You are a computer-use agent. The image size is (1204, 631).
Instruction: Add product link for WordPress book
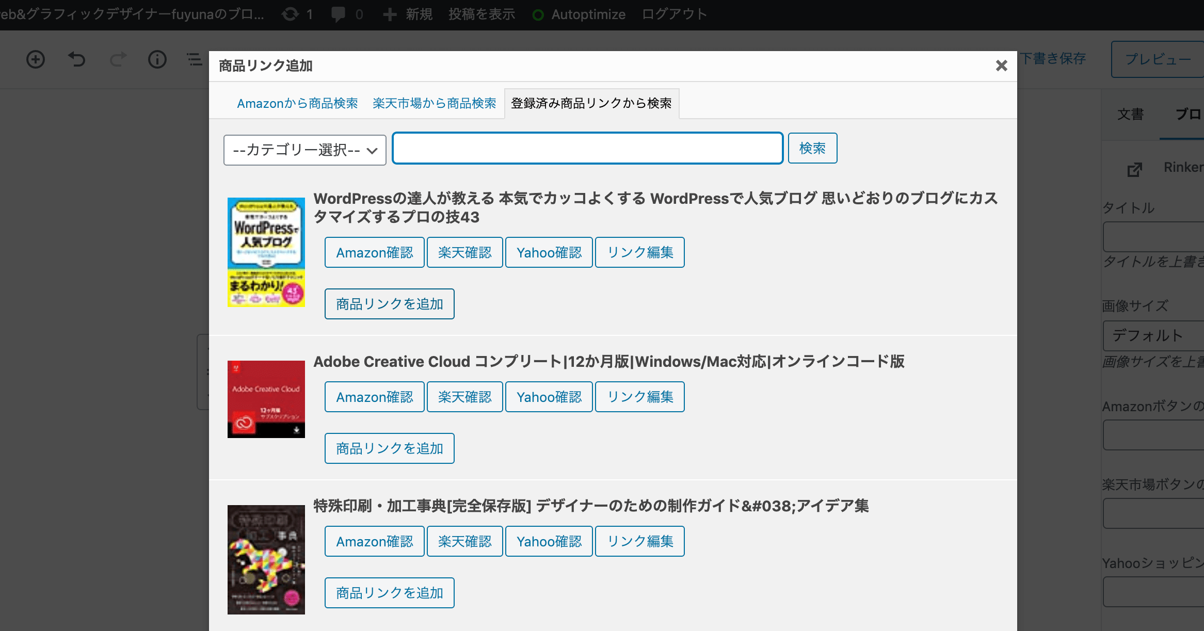(390, 304)
